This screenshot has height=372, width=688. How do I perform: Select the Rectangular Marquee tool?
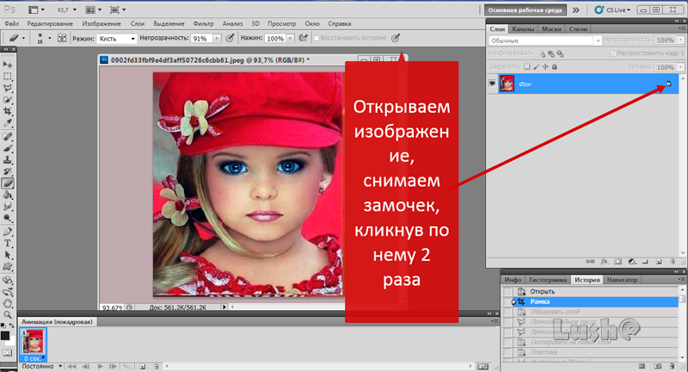pyautogui.click(x=8, y=76)
